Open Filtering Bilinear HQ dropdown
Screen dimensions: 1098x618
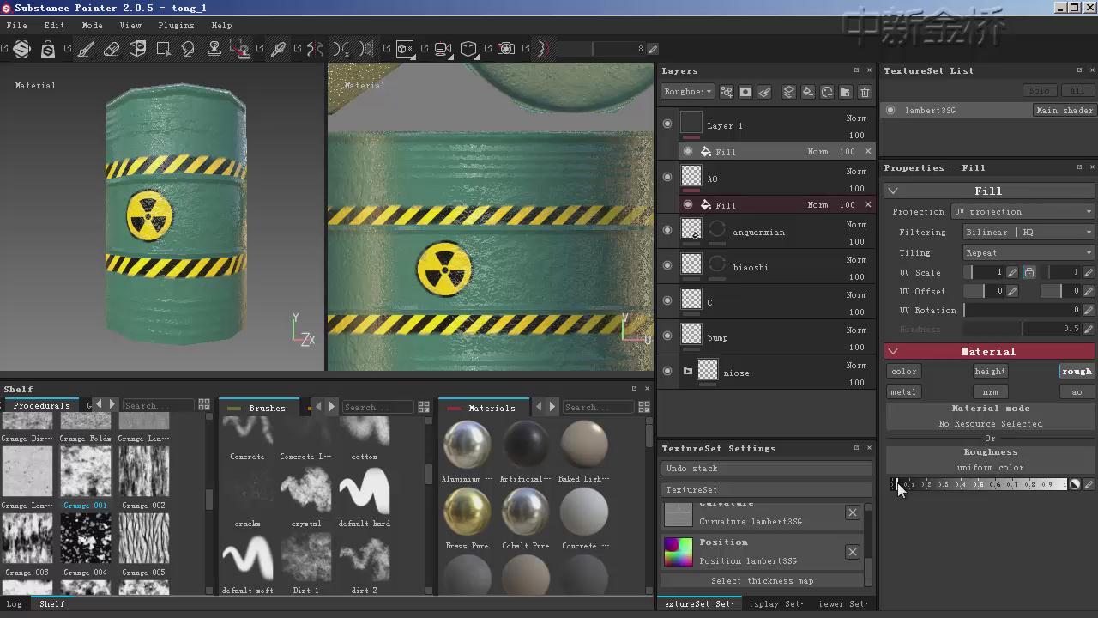[1029, 232]
